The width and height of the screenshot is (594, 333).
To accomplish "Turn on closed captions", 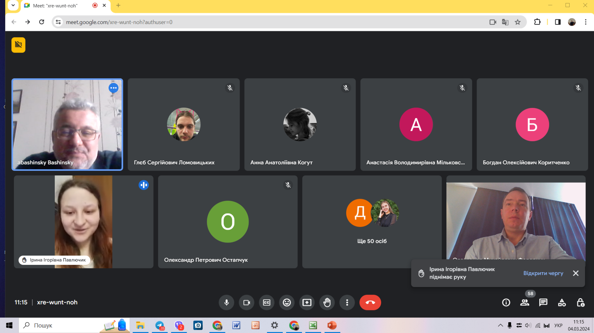I will pos(267,302).
